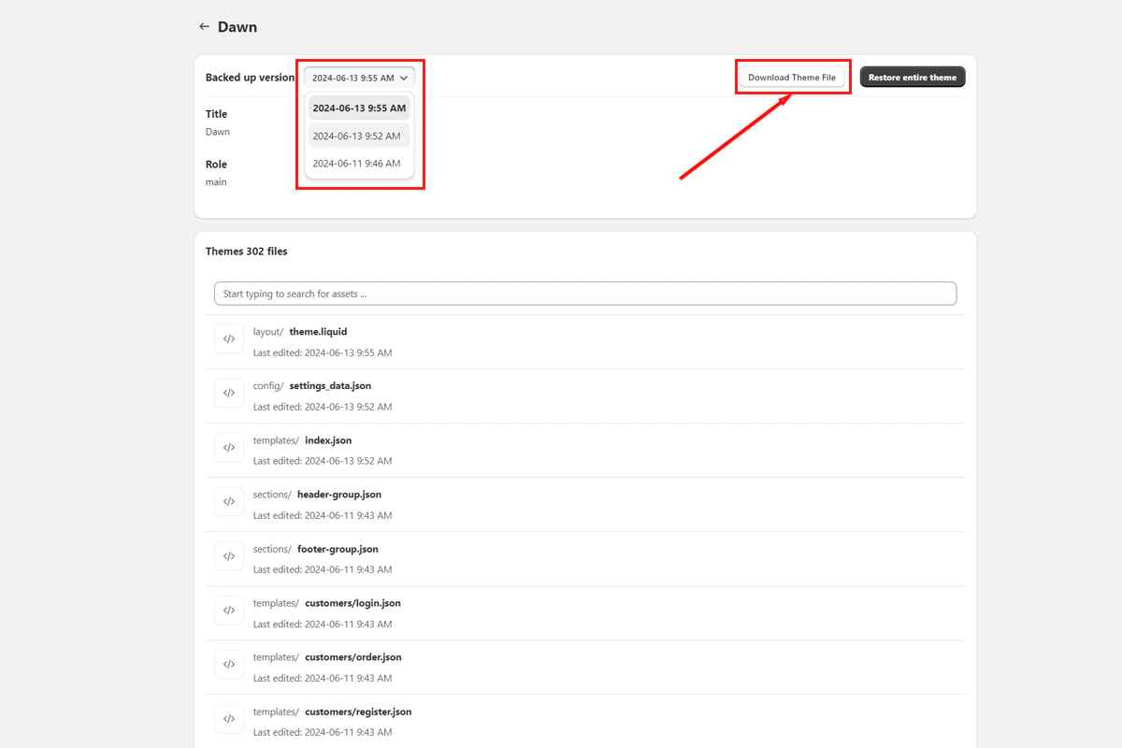Open the code icon for header-group.json
Viewport: 1122px width, 748px height.
[228, 501]
